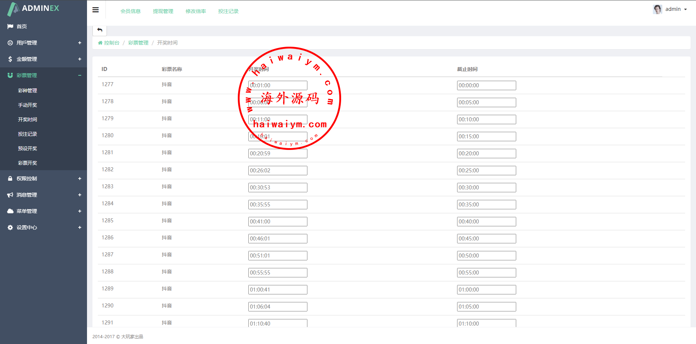
Task: Select 手动开奖 in the sidebar submenu
Action: pos(28,105)
